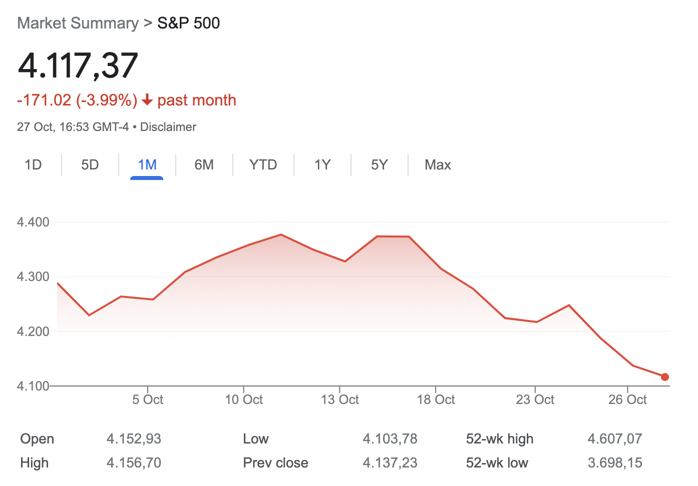Click the red down arrow icon
The width and height of the screenshot is (698, 486).
(x=147, y=100)
